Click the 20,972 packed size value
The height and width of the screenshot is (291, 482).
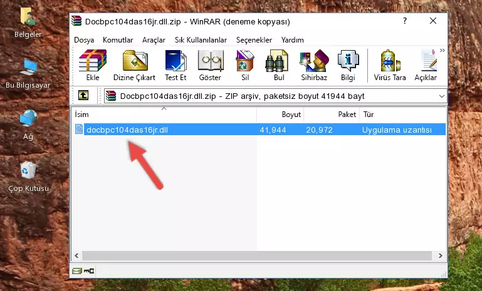click(x=319, y=130)
